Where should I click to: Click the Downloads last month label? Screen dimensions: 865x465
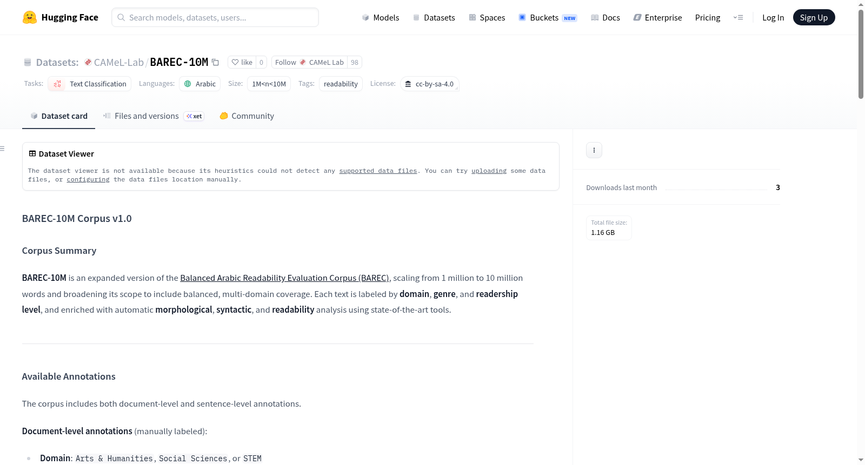point(621,187)
